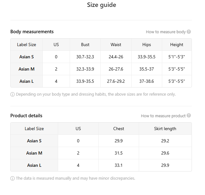The image size is (205, 195).
Task: Click the Height column header
Action: click(177, 45)
